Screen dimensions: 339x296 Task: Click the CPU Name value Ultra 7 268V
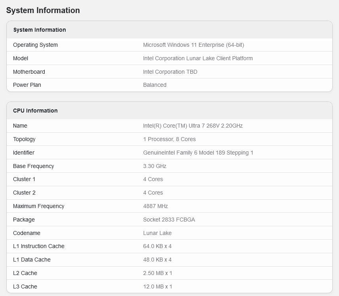193,126
